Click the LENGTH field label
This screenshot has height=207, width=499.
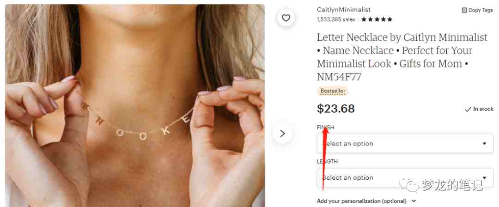327,161
